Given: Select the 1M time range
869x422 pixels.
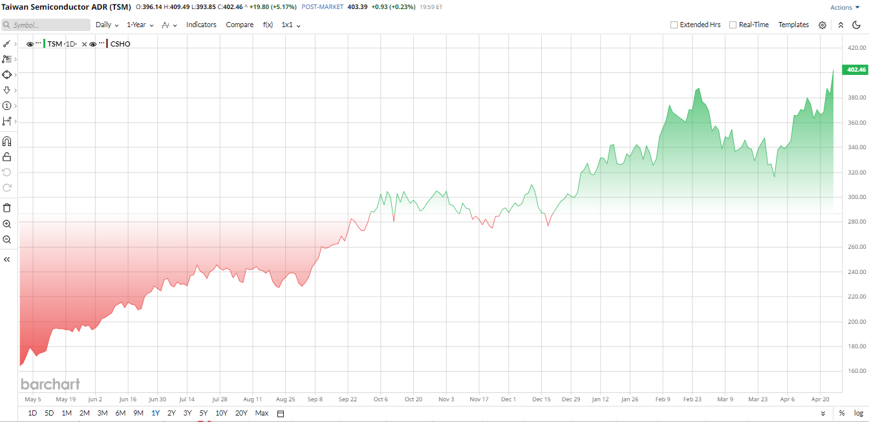Looking at the screenshot, I should (x=67, y=414).
